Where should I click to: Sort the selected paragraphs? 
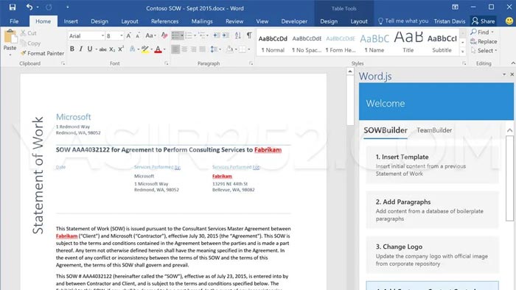pos(237,35)
